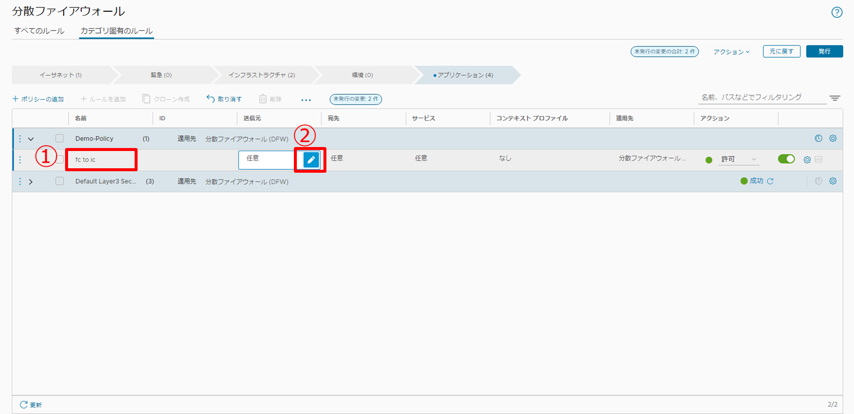Click the filter by name search field
854x414 pixels.
point(761,97)
